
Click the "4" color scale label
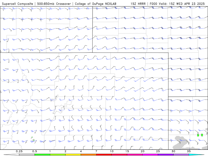81,151
